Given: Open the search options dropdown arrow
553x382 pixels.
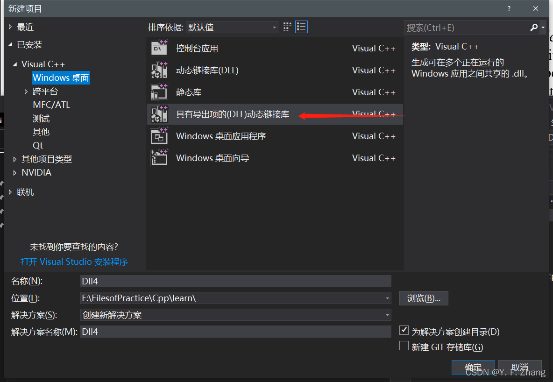Looking at the screenshot, I should [x=543, y=27].
